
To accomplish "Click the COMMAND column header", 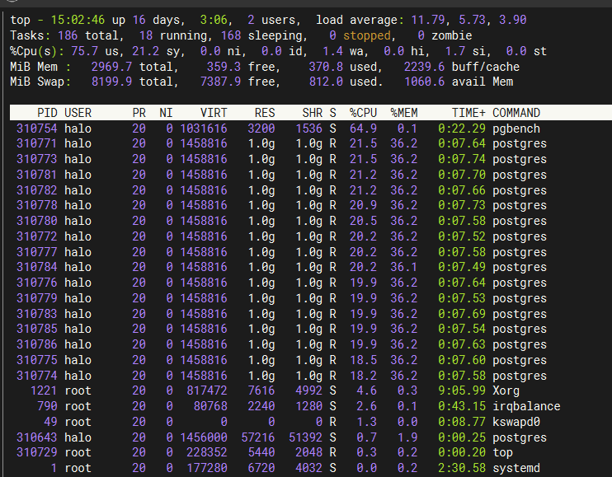I will pyautogui.click(x=516, y=113).
